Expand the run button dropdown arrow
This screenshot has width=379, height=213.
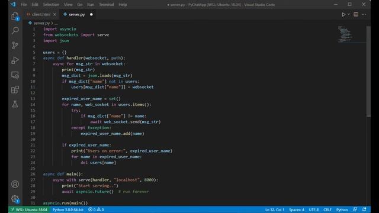tap(349, 14)
